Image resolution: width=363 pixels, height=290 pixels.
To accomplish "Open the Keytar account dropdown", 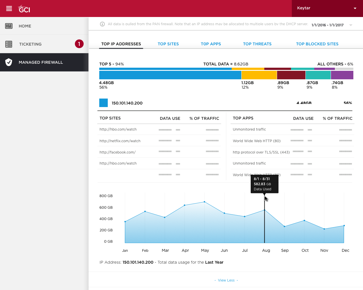I will pyautogui.click(x=326, y=8).
